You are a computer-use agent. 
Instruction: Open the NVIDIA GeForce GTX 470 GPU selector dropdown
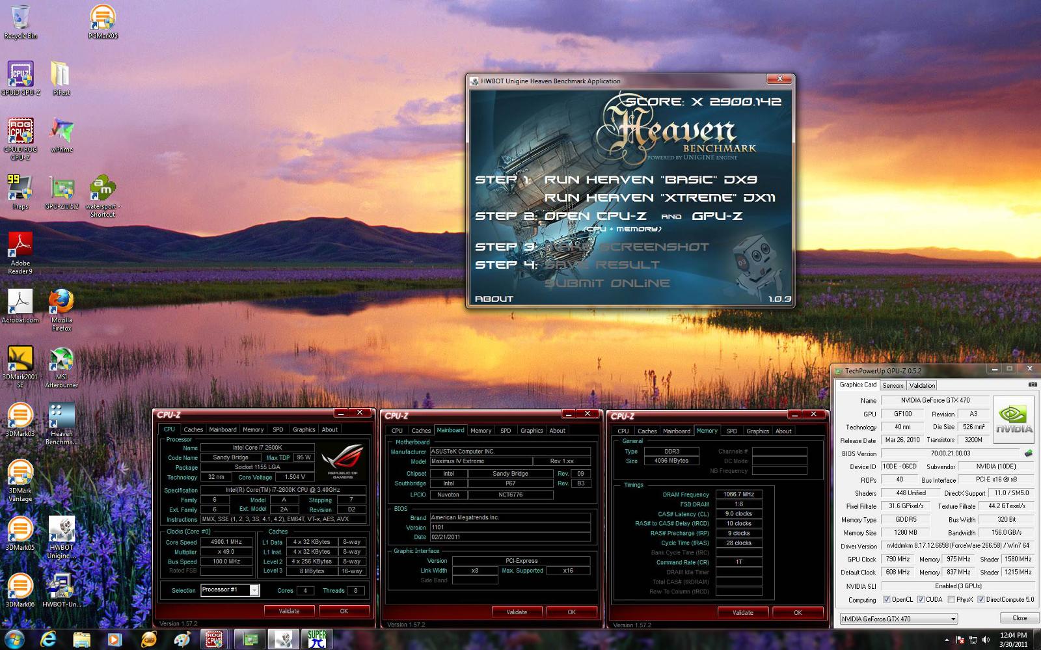pyautogui.click(x=899, y=619)
